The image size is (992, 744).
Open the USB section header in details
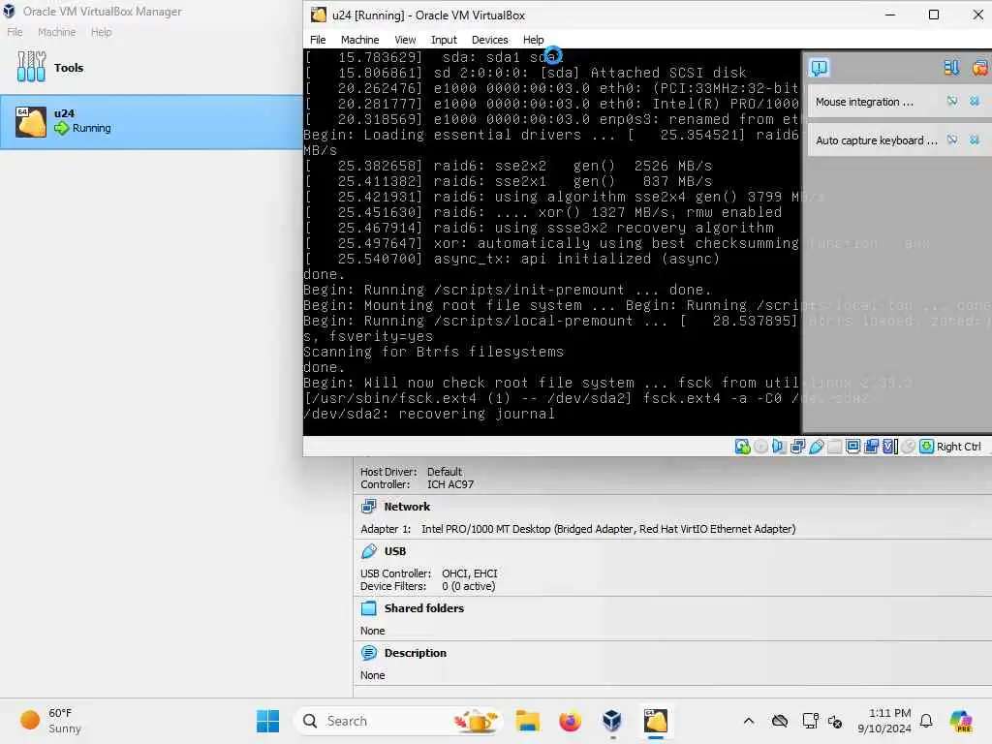click(x=395, y=551)
